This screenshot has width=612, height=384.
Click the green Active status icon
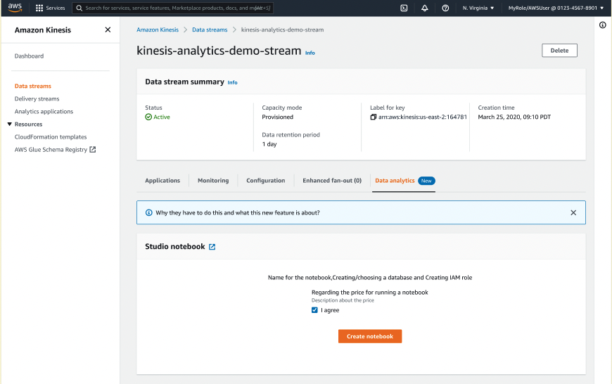148,117
